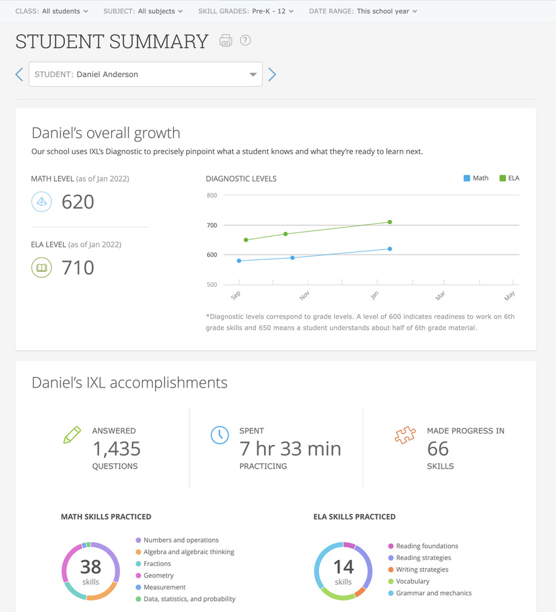Viewport: 556px width, 612px height.
Task: Click the Fractions segment color dot
Action: click(x=138, y=563)
